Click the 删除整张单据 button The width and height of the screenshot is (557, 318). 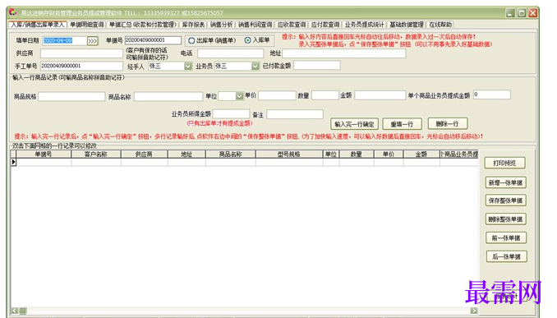pyautogui.click(x=505, y=219)
